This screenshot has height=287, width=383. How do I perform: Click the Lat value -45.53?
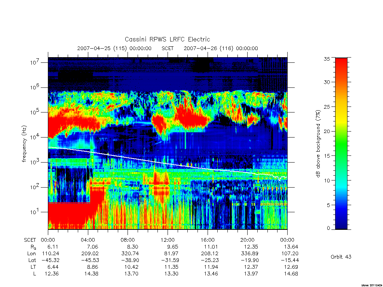pos(90,260)
